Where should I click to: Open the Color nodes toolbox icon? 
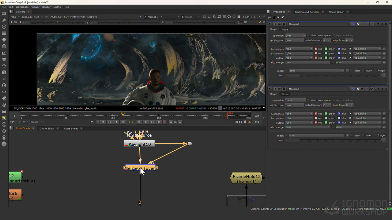pos(4,40)
